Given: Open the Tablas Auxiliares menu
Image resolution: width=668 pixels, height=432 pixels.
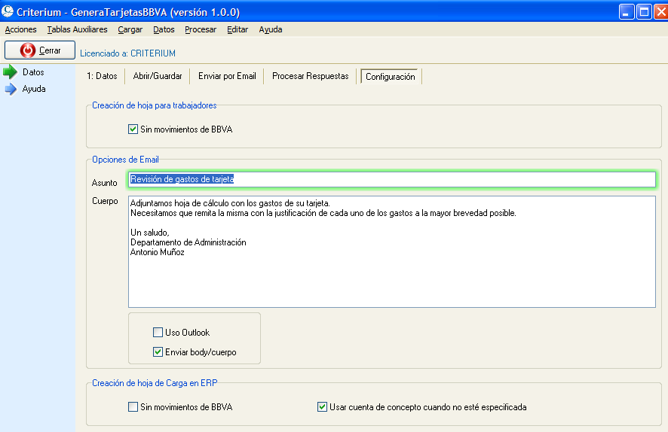Looking at the screenshot, I should (77, 29).
